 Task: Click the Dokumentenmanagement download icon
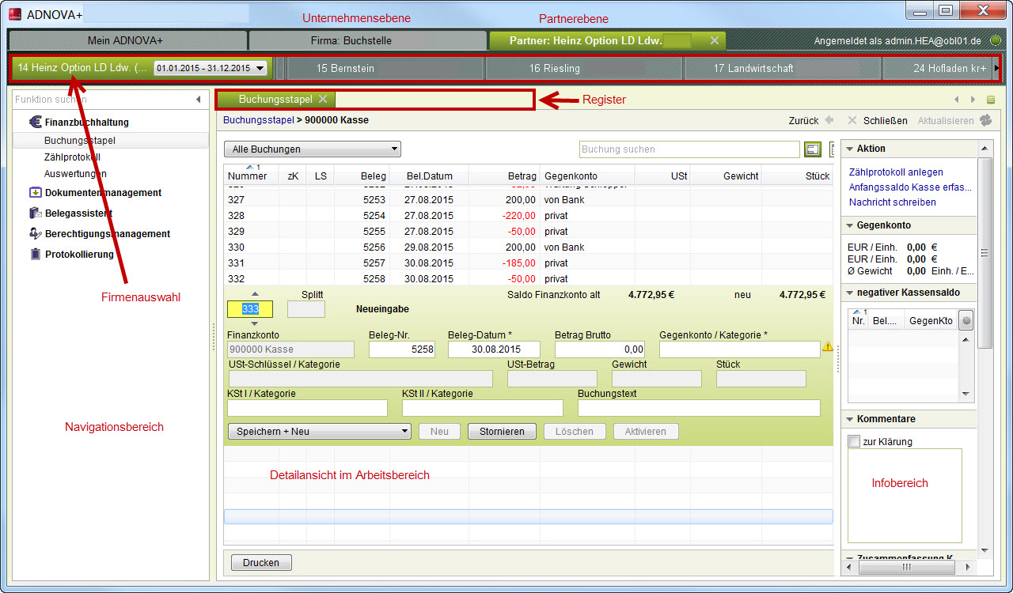35,192
